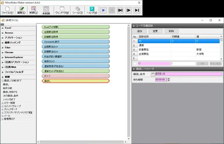The height and width of the screenshot is (144, 224).
Task: Increase 待ち時間 using the spinner up arrow
Action: click(169, 78)
